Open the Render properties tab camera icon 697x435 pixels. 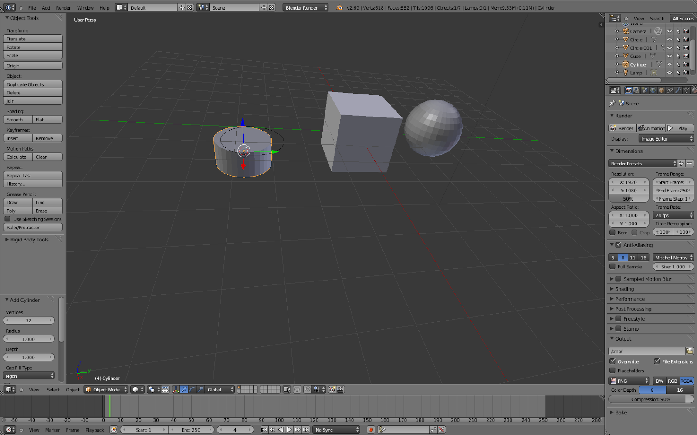coord(629,91)
